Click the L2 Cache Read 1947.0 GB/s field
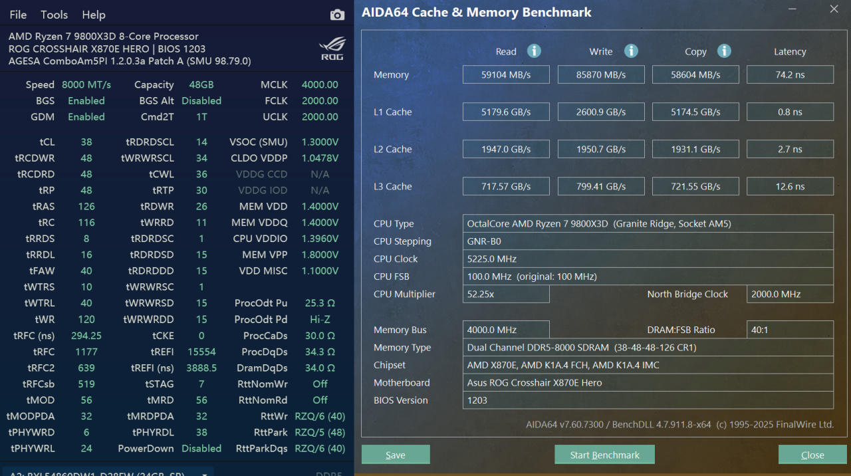Image resolution: width=851 pixels, height=476 pixels. click(507, 149)
